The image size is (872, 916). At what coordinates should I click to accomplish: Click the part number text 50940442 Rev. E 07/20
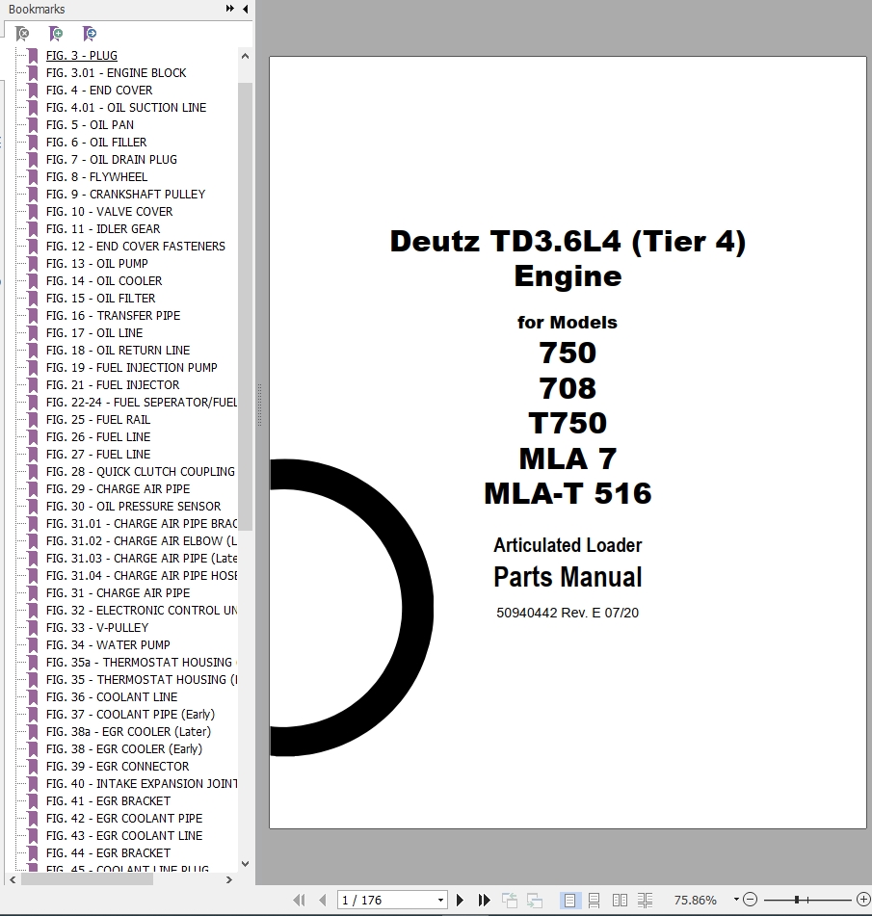[568, 613]
